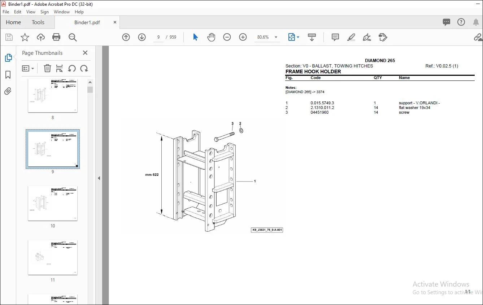The width and height of the screenshot is (483, 305).
Task: Click part code 04451960
Action: click(319, 112)
